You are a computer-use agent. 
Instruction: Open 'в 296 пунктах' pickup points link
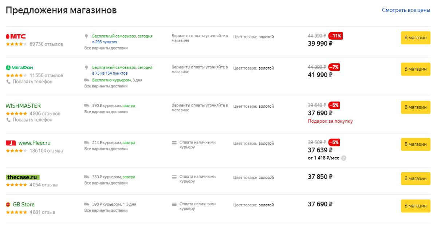[x=105, y=42]
